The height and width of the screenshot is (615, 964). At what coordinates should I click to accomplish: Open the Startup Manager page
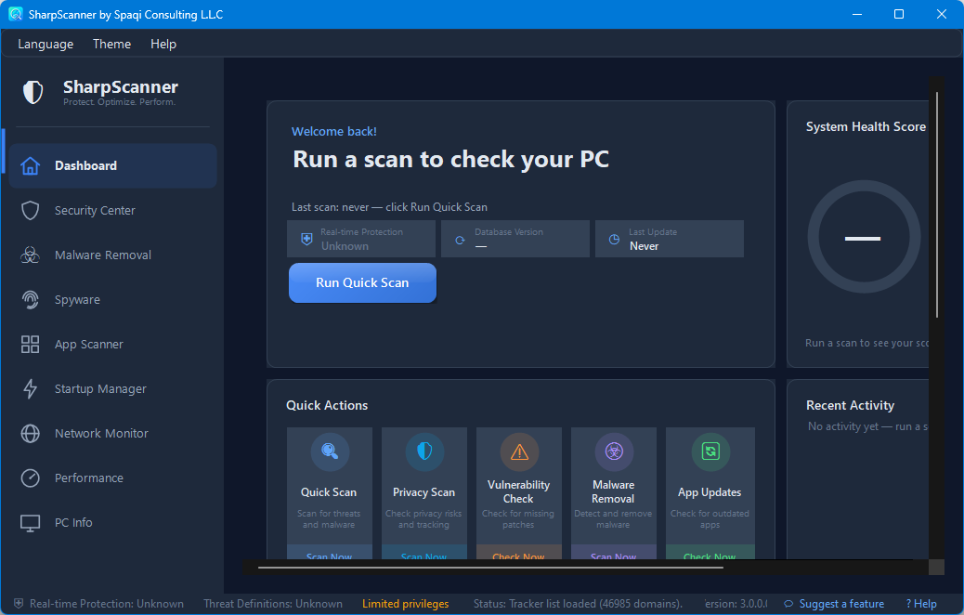(112, 388)
